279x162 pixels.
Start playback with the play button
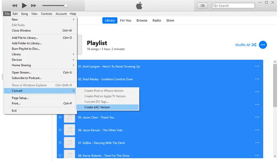(24, 6)
